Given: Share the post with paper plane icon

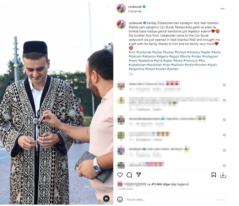Looking at the screenshot, I should click(138, 175).
